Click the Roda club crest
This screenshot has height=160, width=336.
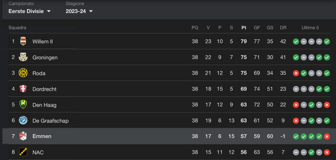[x=23, y=73]
